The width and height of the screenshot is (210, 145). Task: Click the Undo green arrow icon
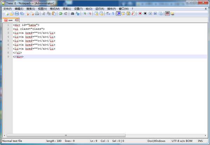point(60,14)
